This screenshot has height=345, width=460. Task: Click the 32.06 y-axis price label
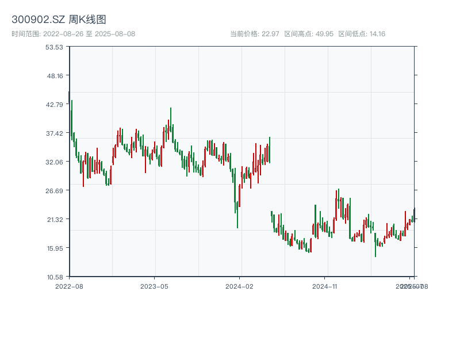pos(55,162)
